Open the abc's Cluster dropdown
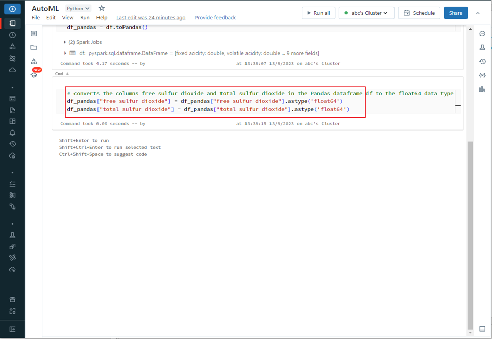The height and width of the screenshot is (339, 492). [x=366, y=13]
